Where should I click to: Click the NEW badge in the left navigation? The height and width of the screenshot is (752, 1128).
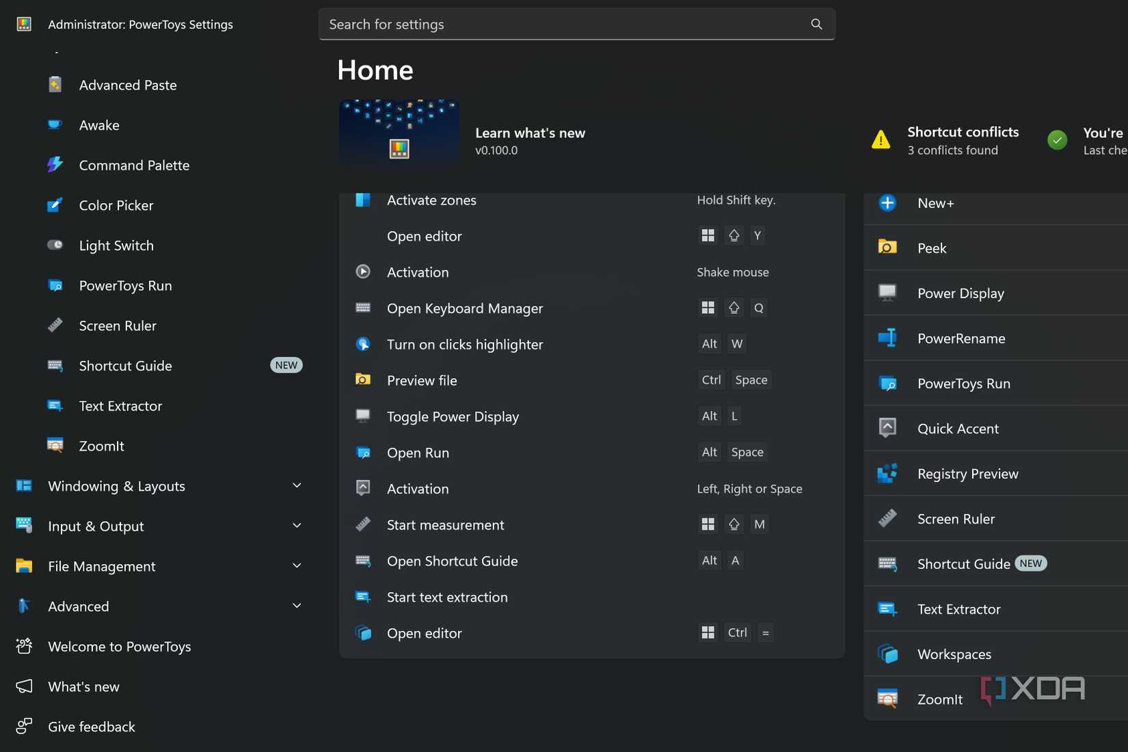pos(286,366)
